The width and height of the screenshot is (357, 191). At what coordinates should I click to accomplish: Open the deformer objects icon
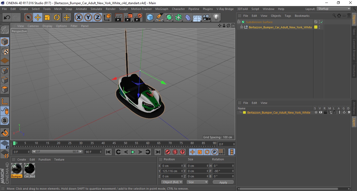188,18
